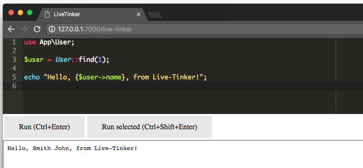
Task: Click the 'echo' keyword on line 5
Action: pyautogui.click(x=32, y=78)
